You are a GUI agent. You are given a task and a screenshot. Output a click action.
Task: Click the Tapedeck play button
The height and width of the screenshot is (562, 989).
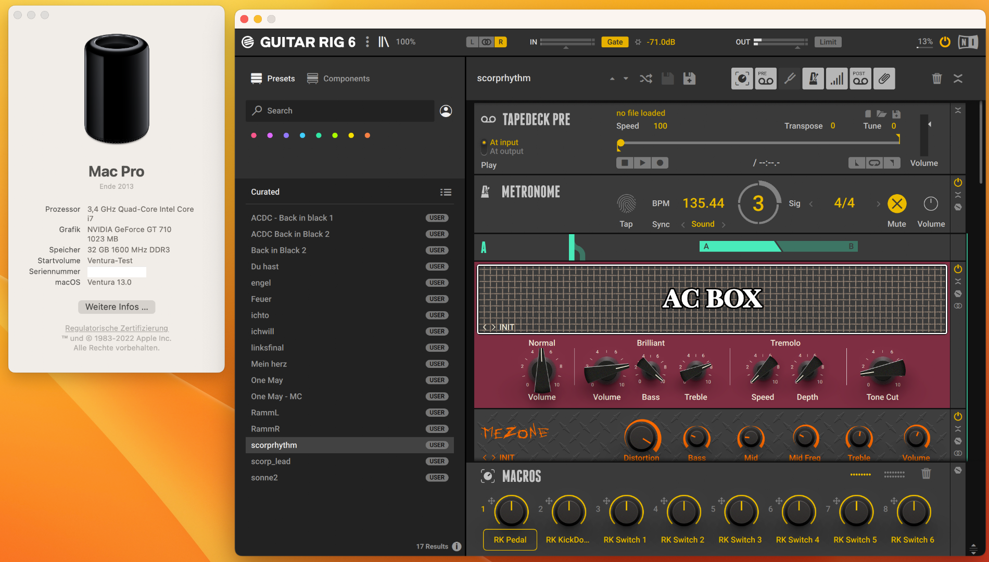point(642,163)
